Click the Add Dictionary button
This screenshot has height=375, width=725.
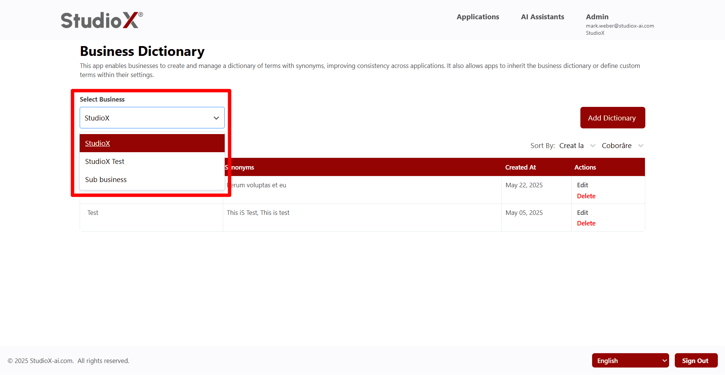[612, 117]
